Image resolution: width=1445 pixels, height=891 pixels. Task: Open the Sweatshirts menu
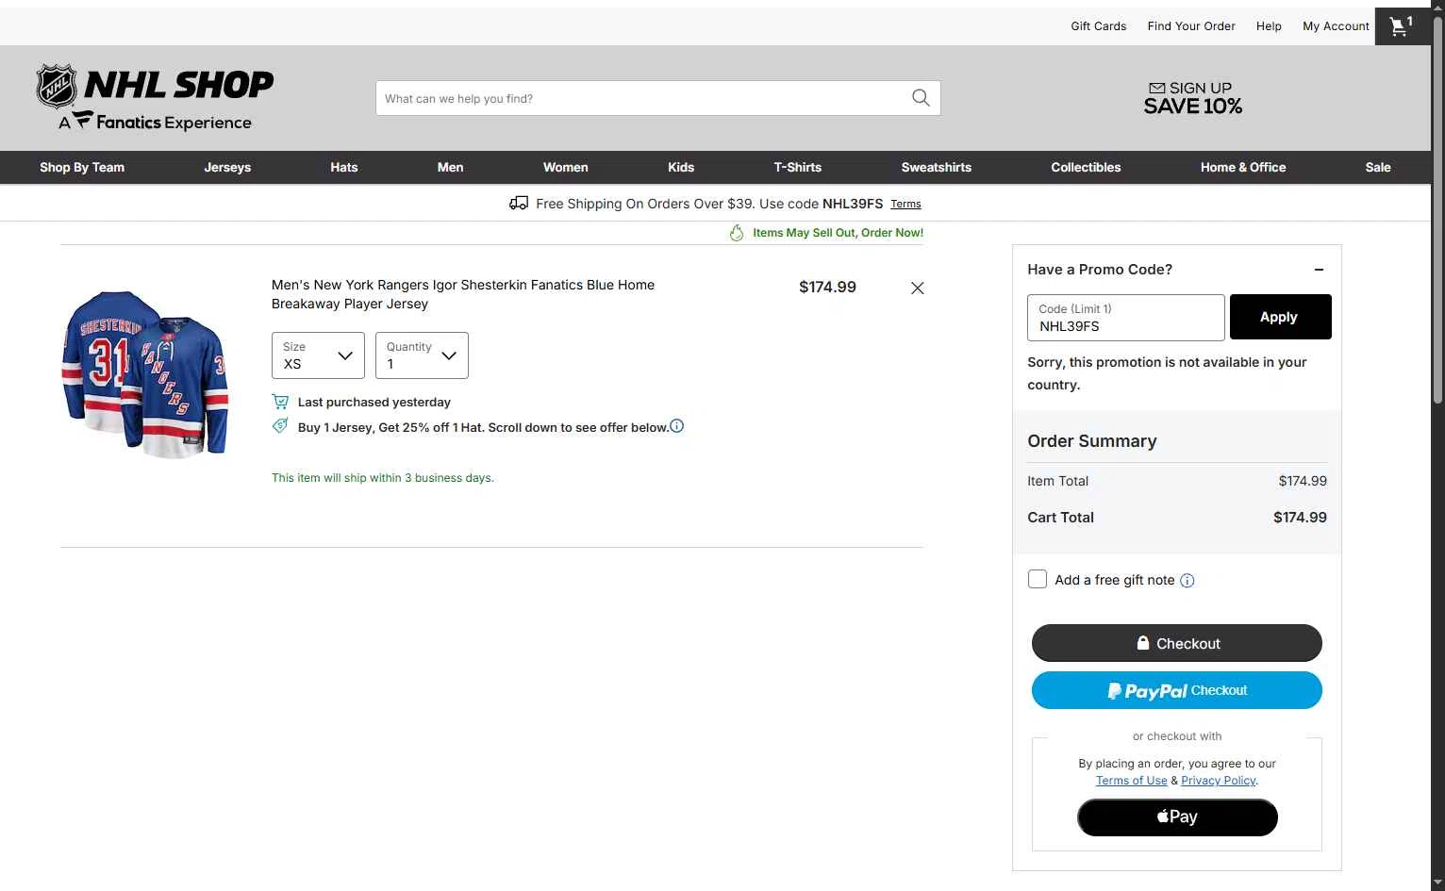pos(937,167)
